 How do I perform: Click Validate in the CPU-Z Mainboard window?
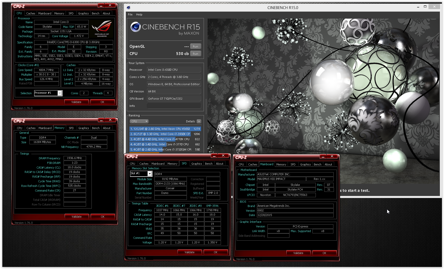[x=298, y=253]
